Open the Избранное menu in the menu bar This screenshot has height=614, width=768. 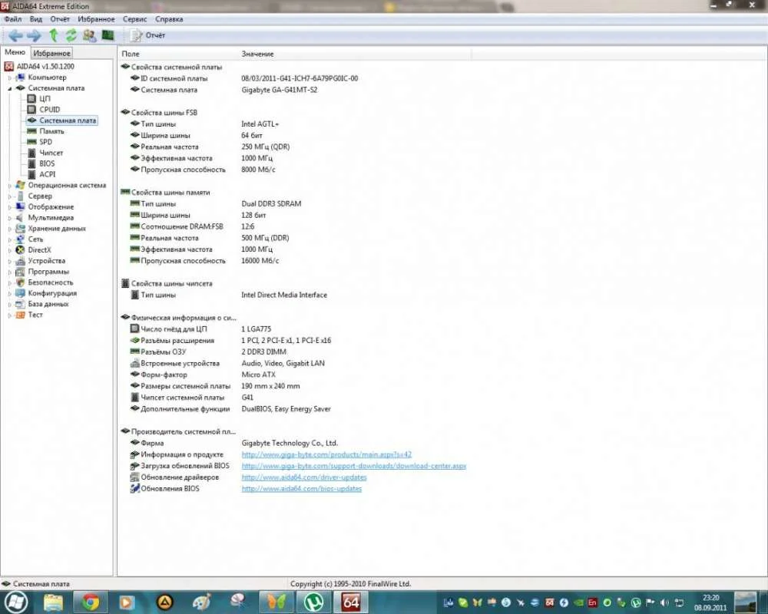96,19
